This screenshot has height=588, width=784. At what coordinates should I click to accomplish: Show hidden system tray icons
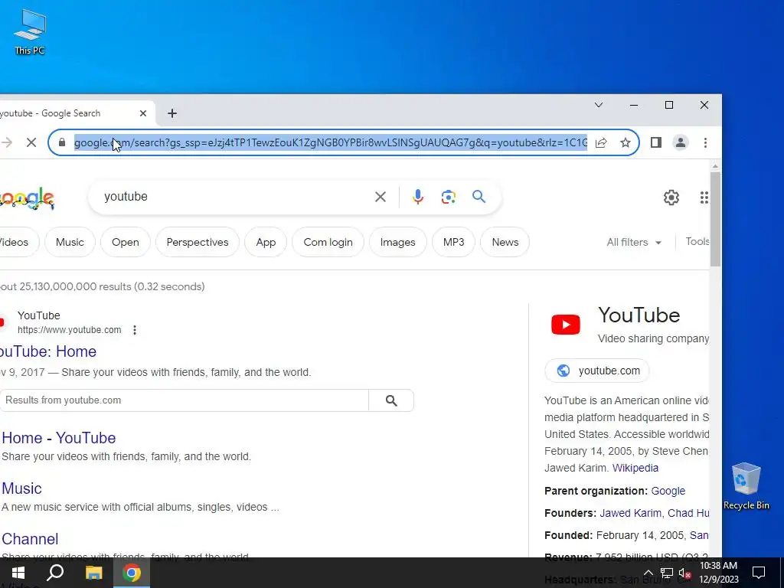(x=648, y=573)
